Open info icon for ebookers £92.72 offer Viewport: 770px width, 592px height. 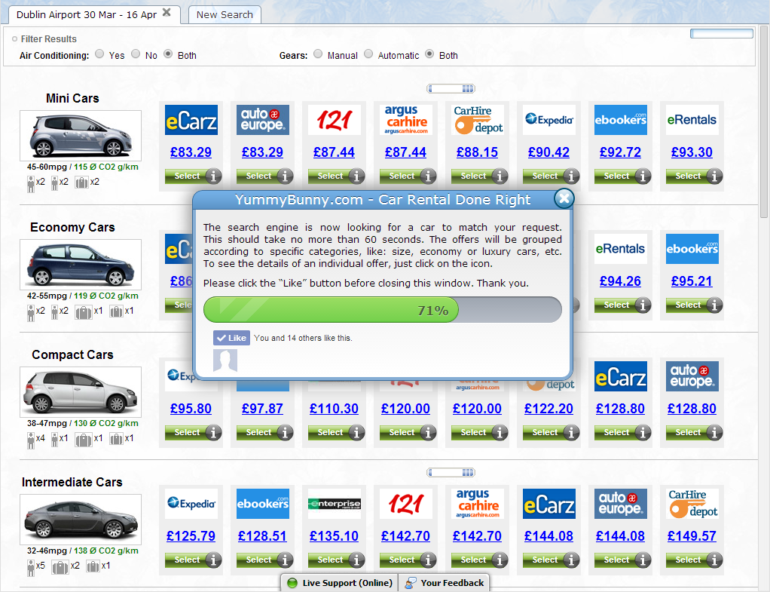[x=643, y=176]
